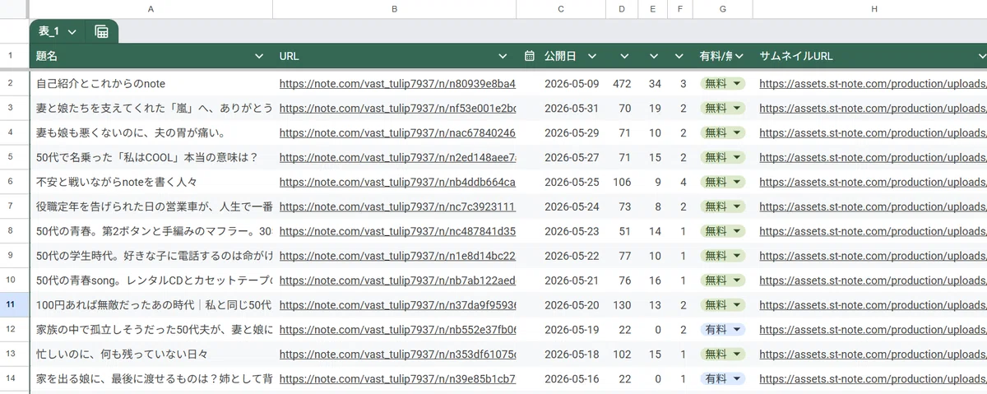Open the 無料 chip dropdown in row 13
This screenshot has height=394, width=987.
click(x=738, y=355)
